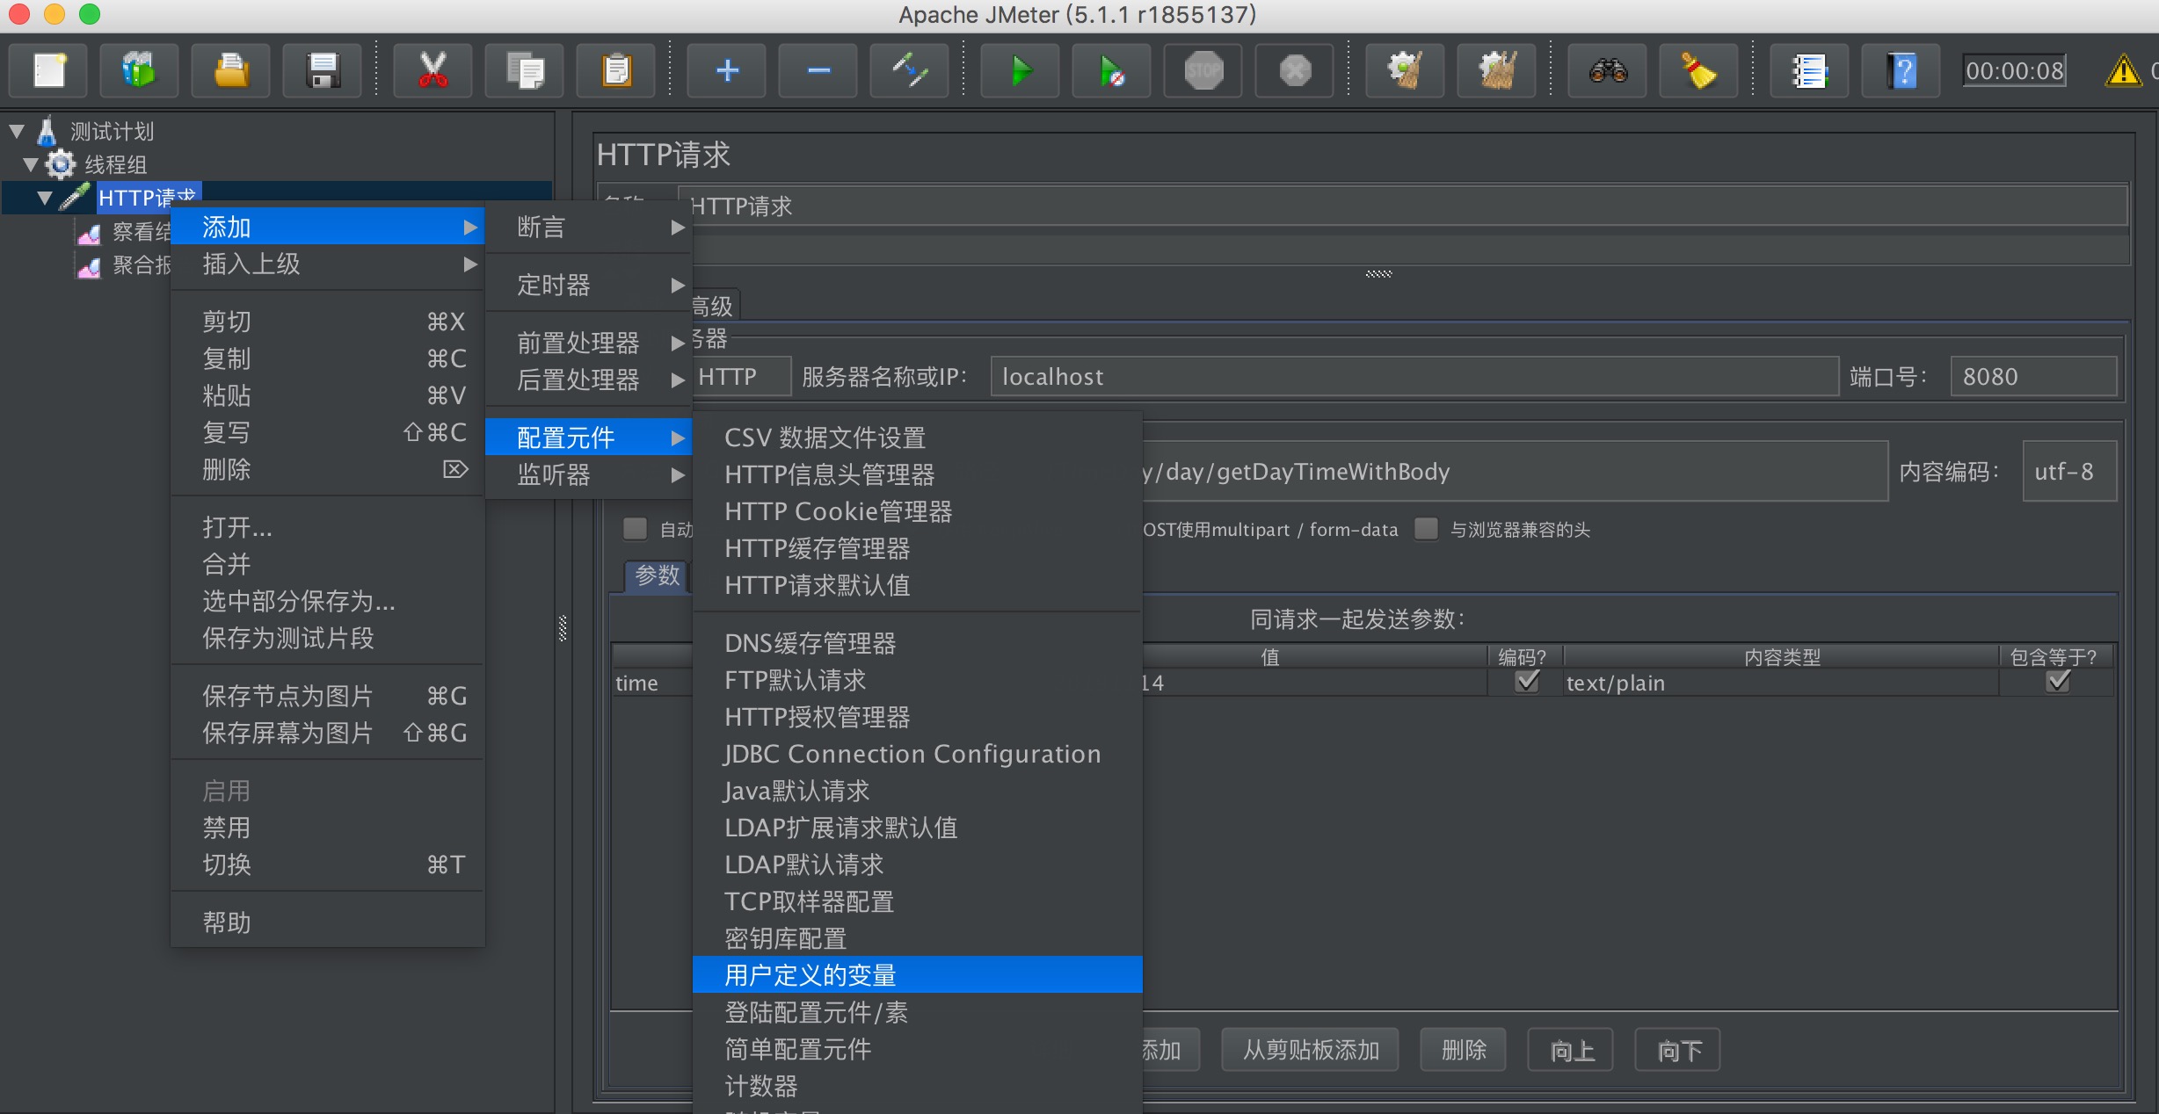Viewport: 2159px width, 1114px height.
Task: Open the 后置处理器 submenu
Action: [588, 380]
